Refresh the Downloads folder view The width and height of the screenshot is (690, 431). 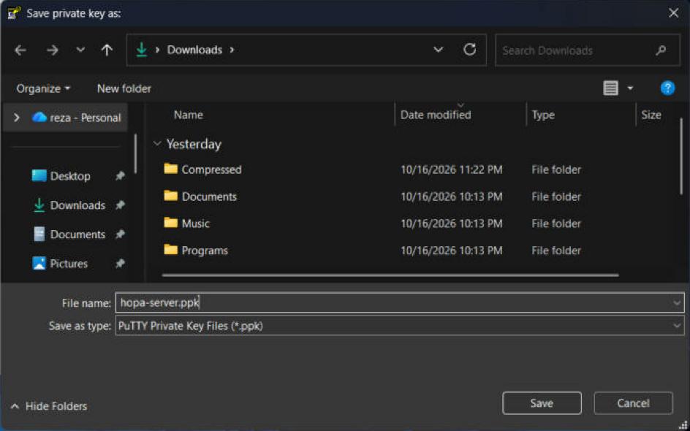click(x=469, y=50)
